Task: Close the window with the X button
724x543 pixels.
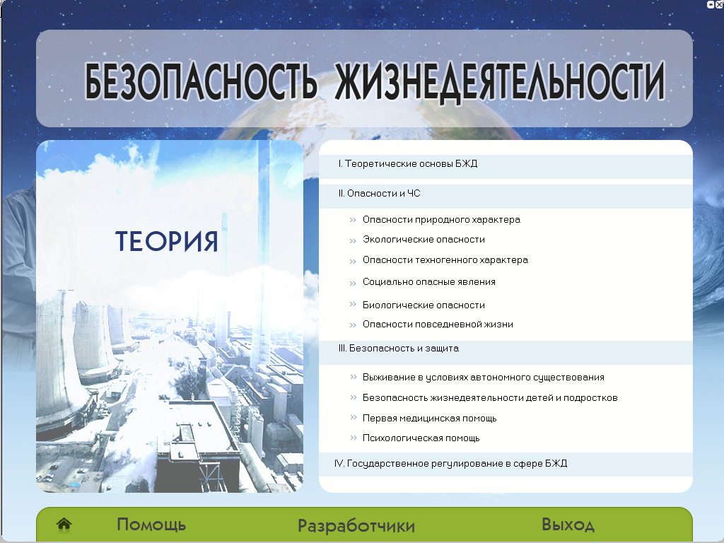Action: click(x=719, y=5)
